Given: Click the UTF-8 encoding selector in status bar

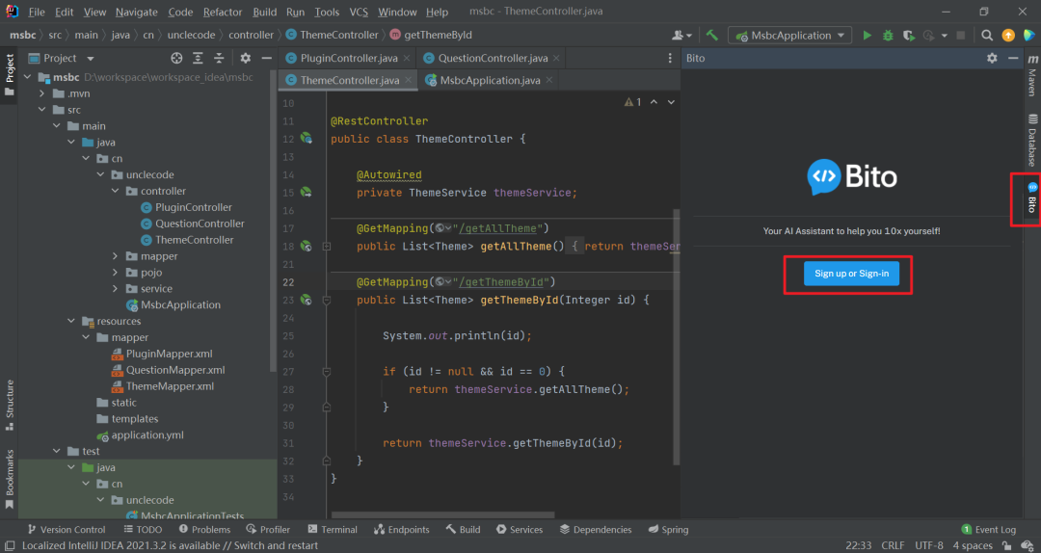Looking at the screenshot, I should (929, 545).
